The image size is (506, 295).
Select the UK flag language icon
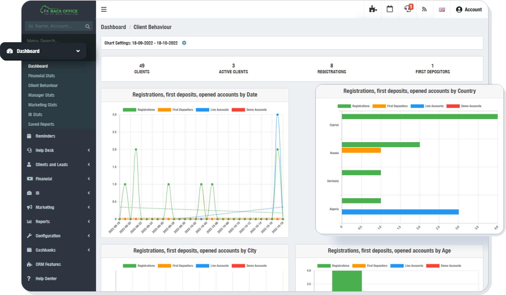442,10
